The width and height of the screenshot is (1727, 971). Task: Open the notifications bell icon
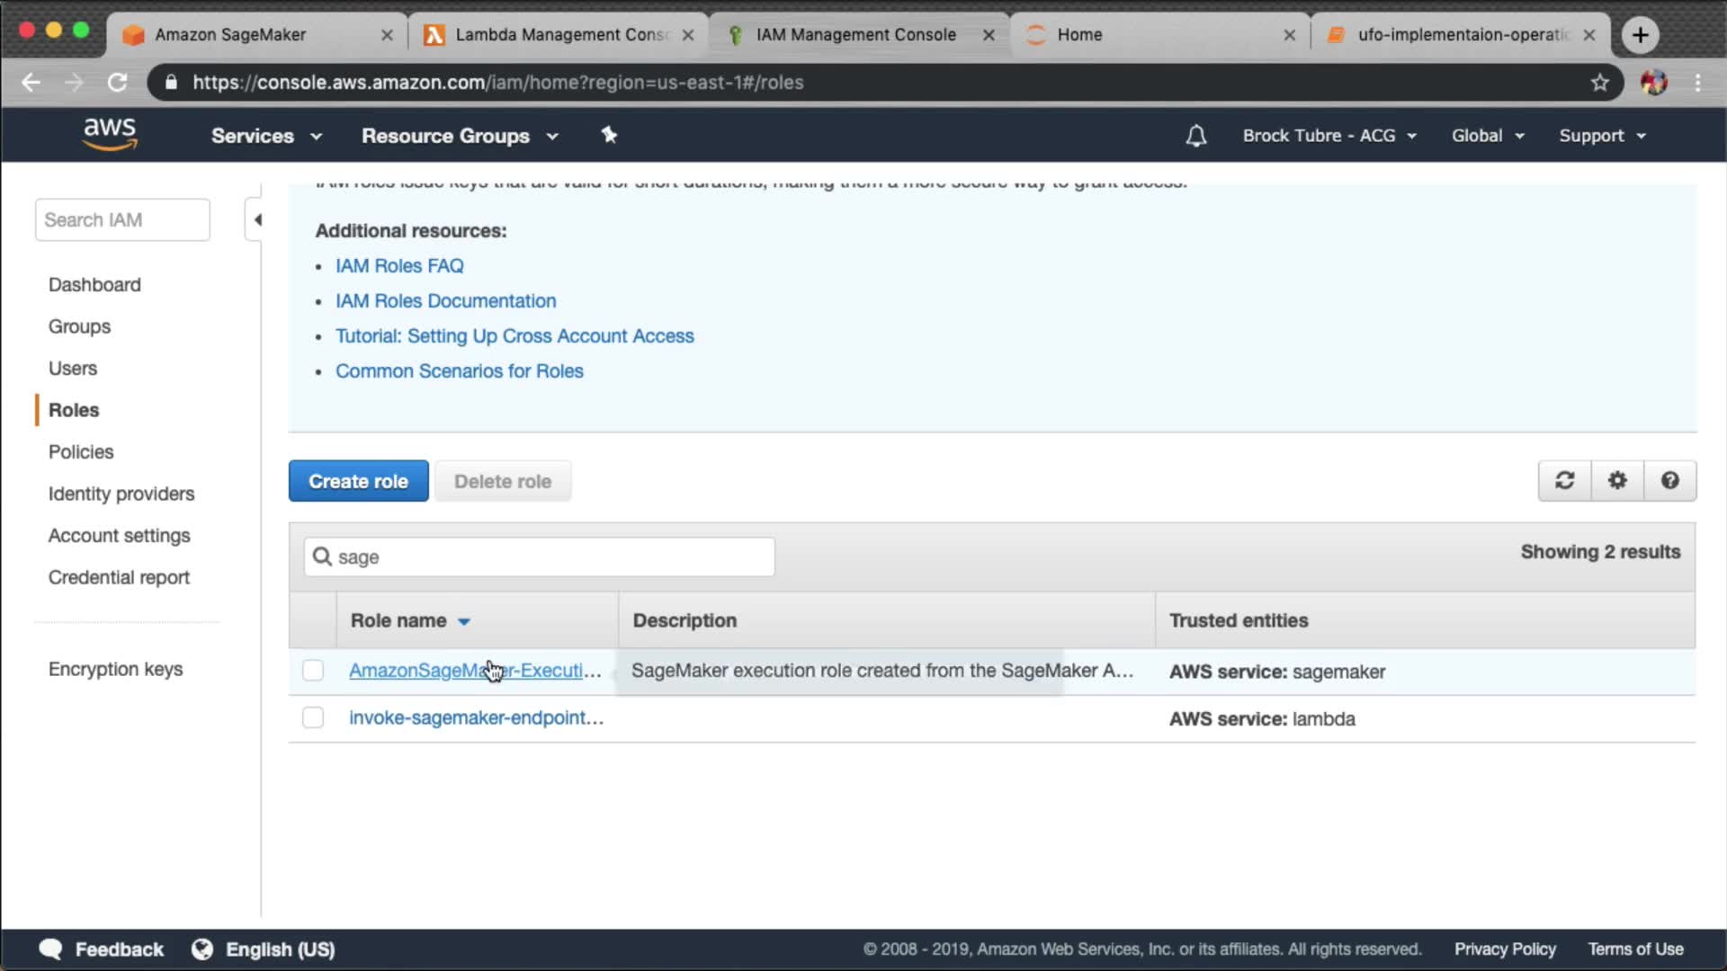tap(1195, 136)
